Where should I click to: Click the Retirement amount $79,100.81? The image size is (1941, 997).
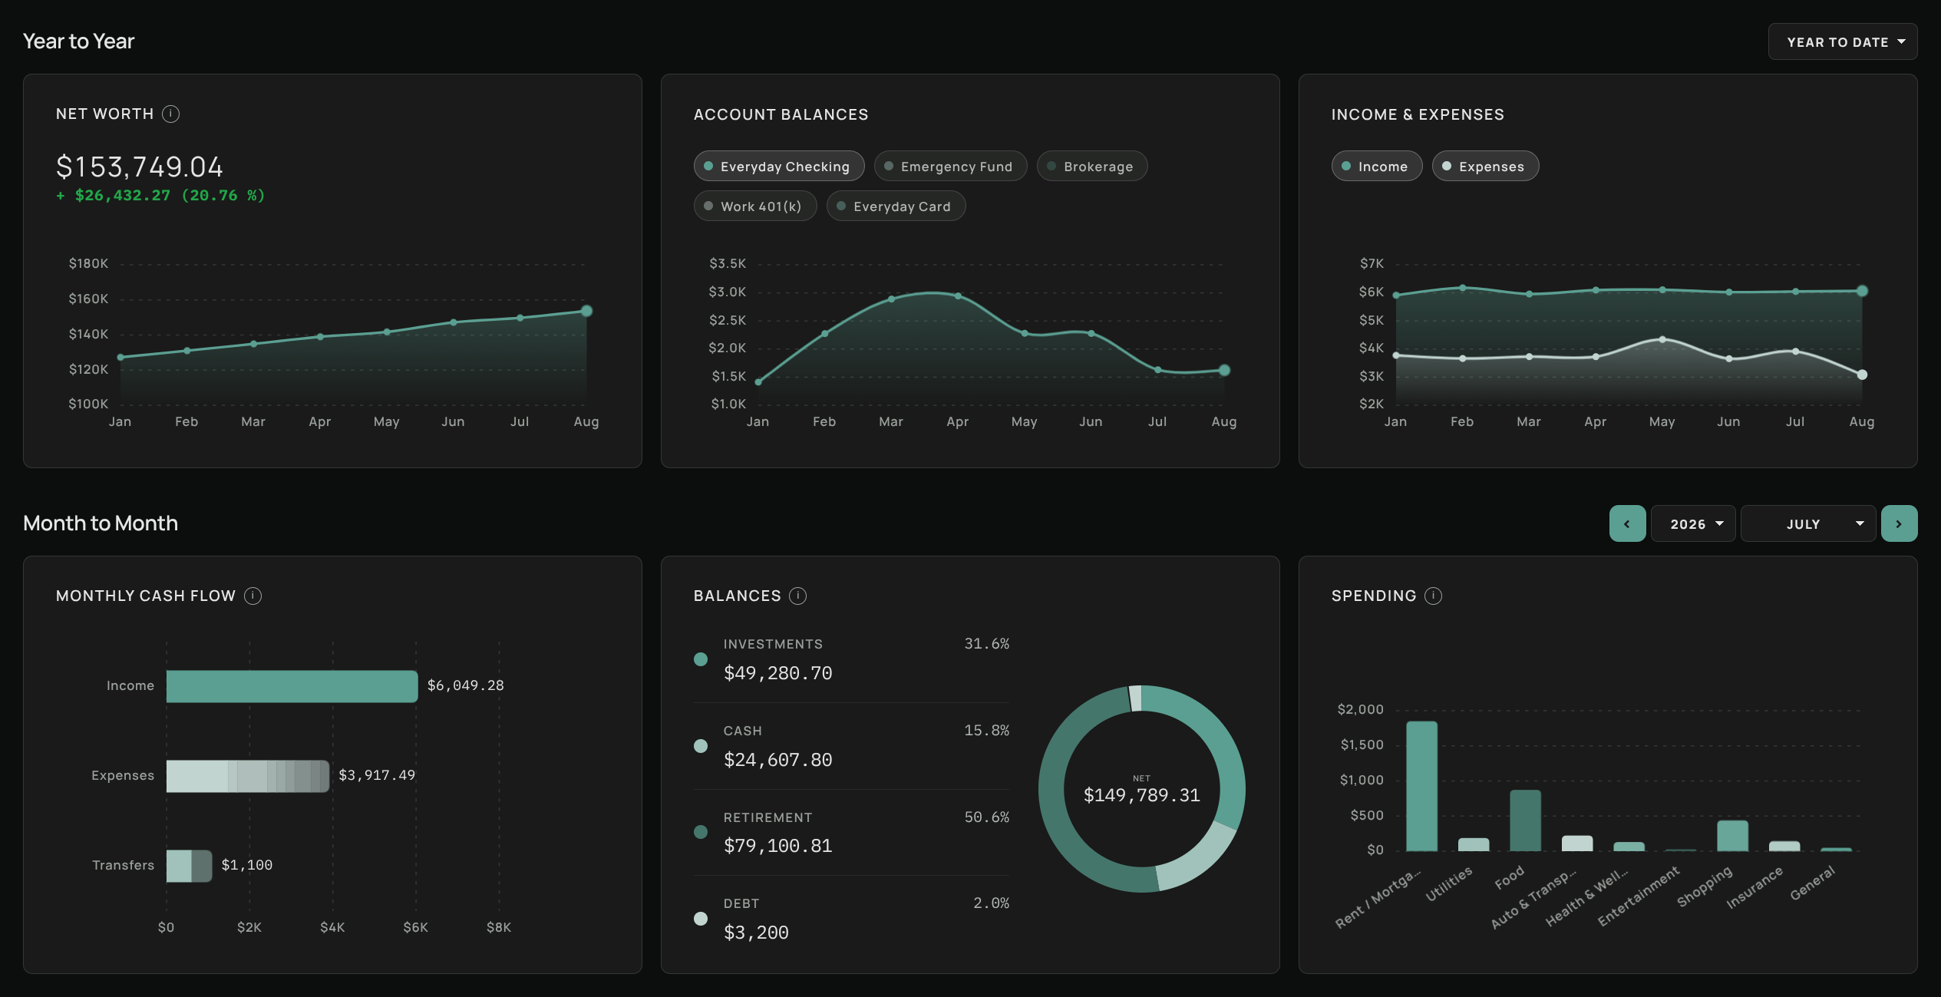(x=777, y=846)
